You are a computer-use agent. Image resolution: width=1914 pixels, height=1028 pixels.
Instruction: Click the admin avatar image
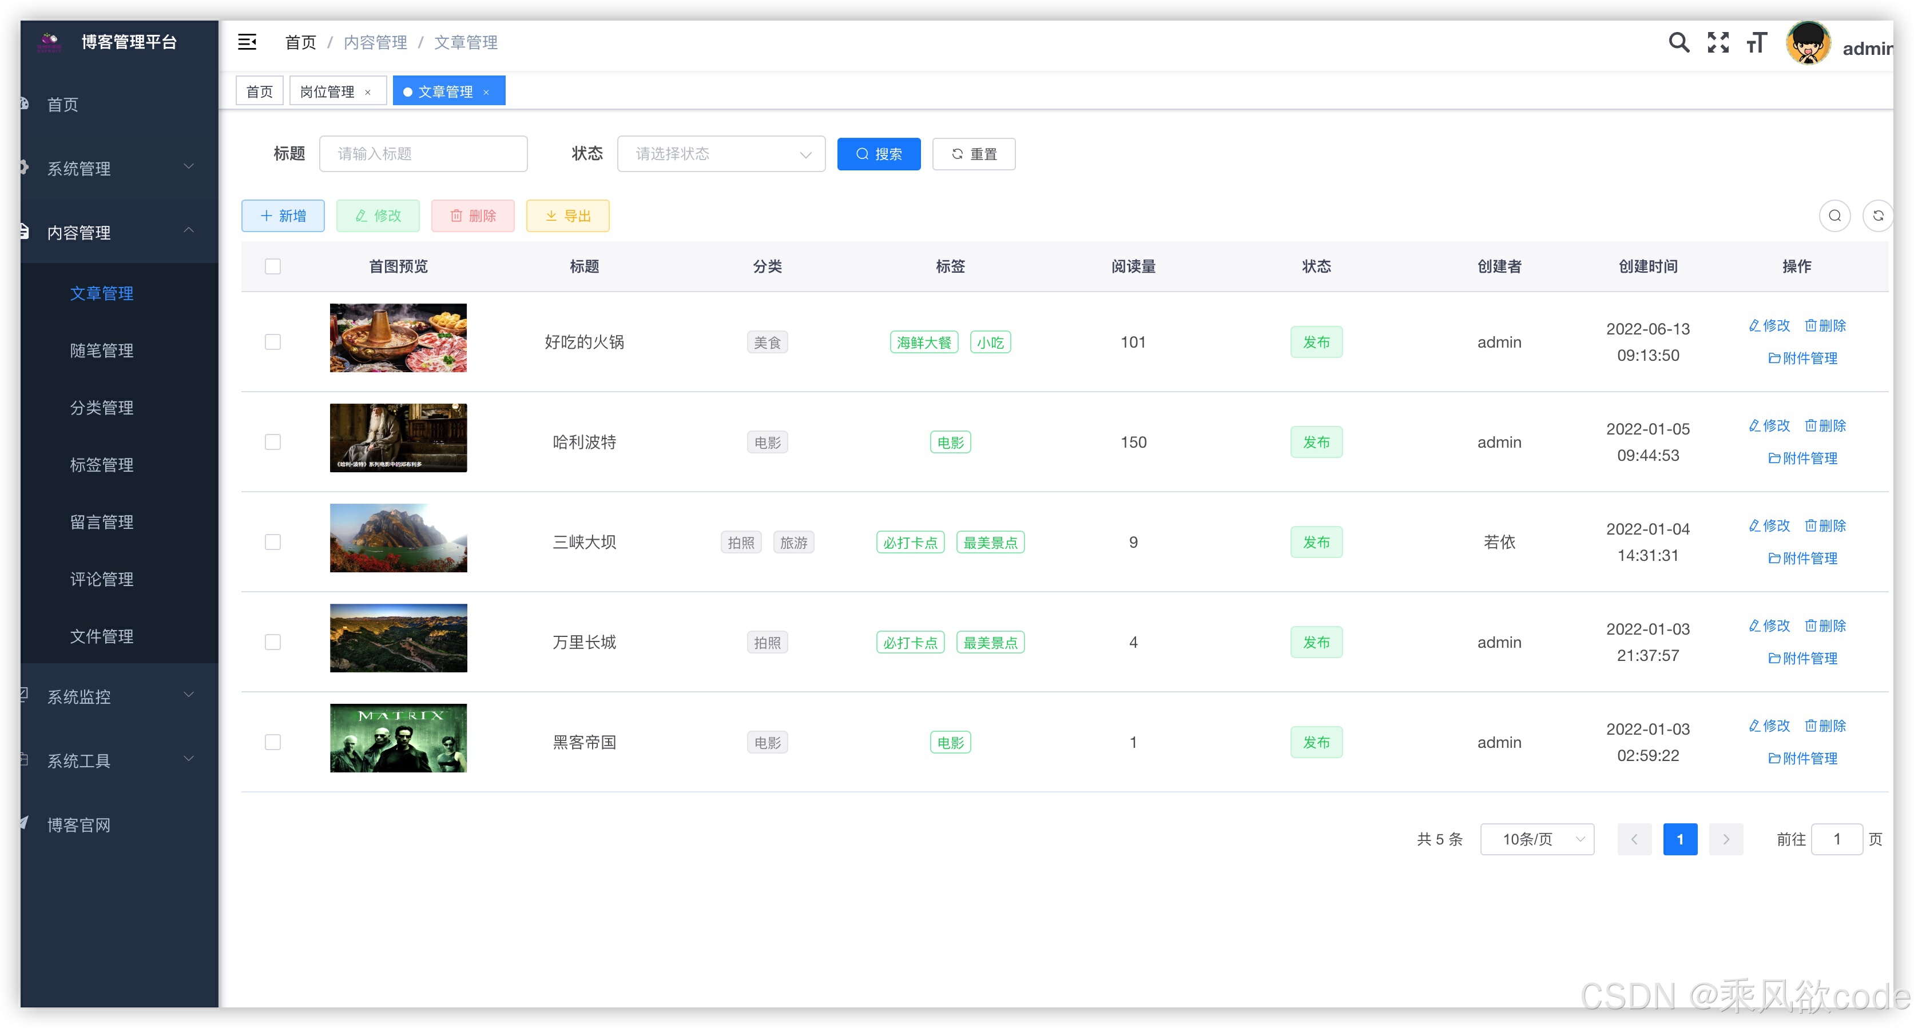1808,44
